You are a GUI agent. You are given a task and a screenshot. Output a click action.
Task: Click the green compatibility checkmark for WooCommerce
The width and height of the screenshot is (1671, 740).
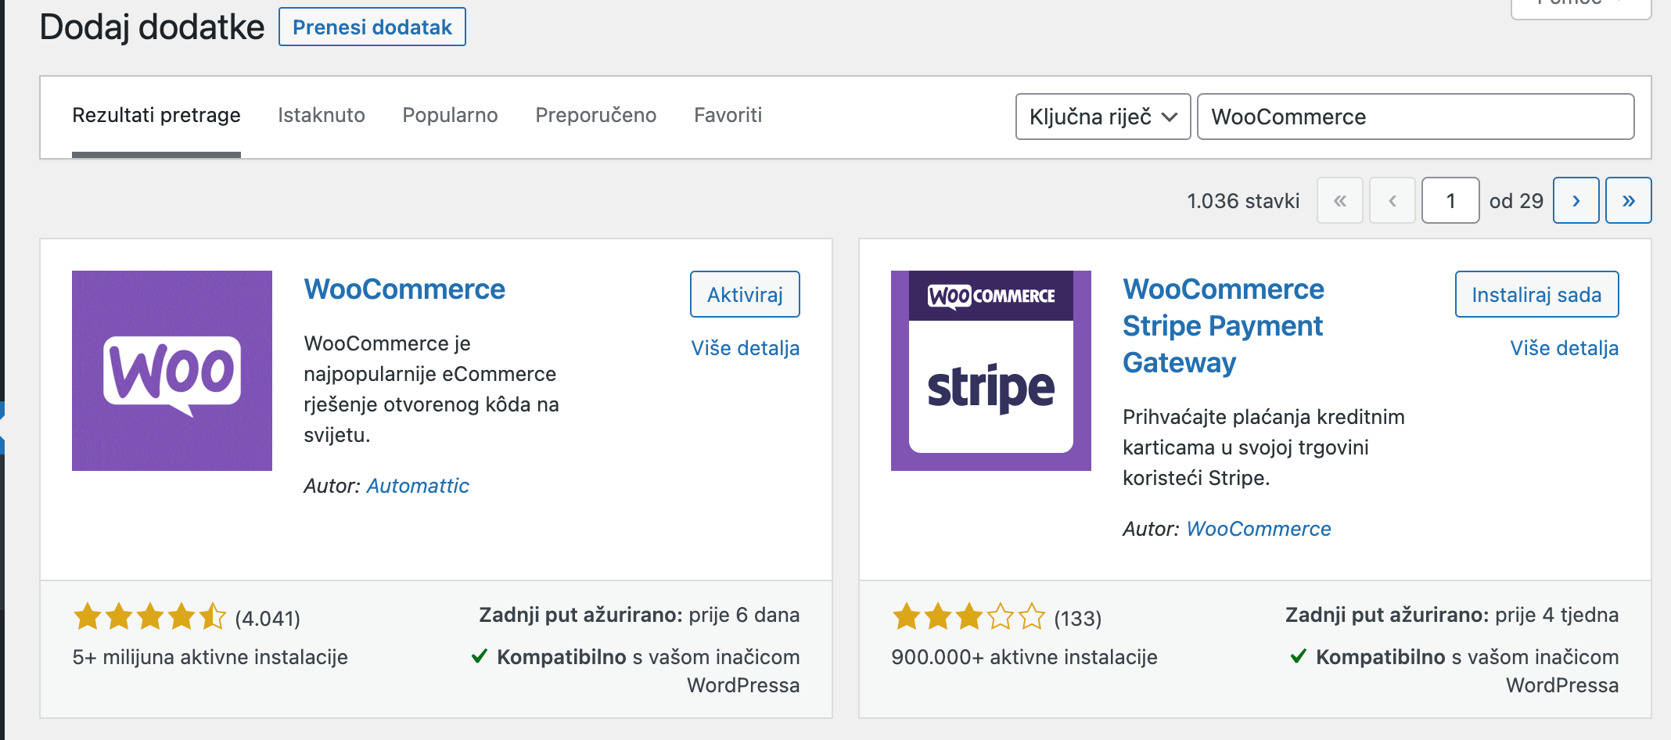480,657
